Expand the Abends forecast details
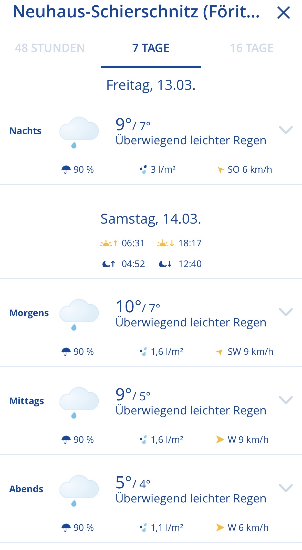 pyautogui.click(x=286, y=488)
